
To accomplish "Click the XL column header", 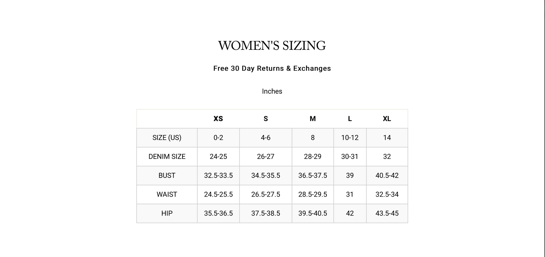I will 387,119.
